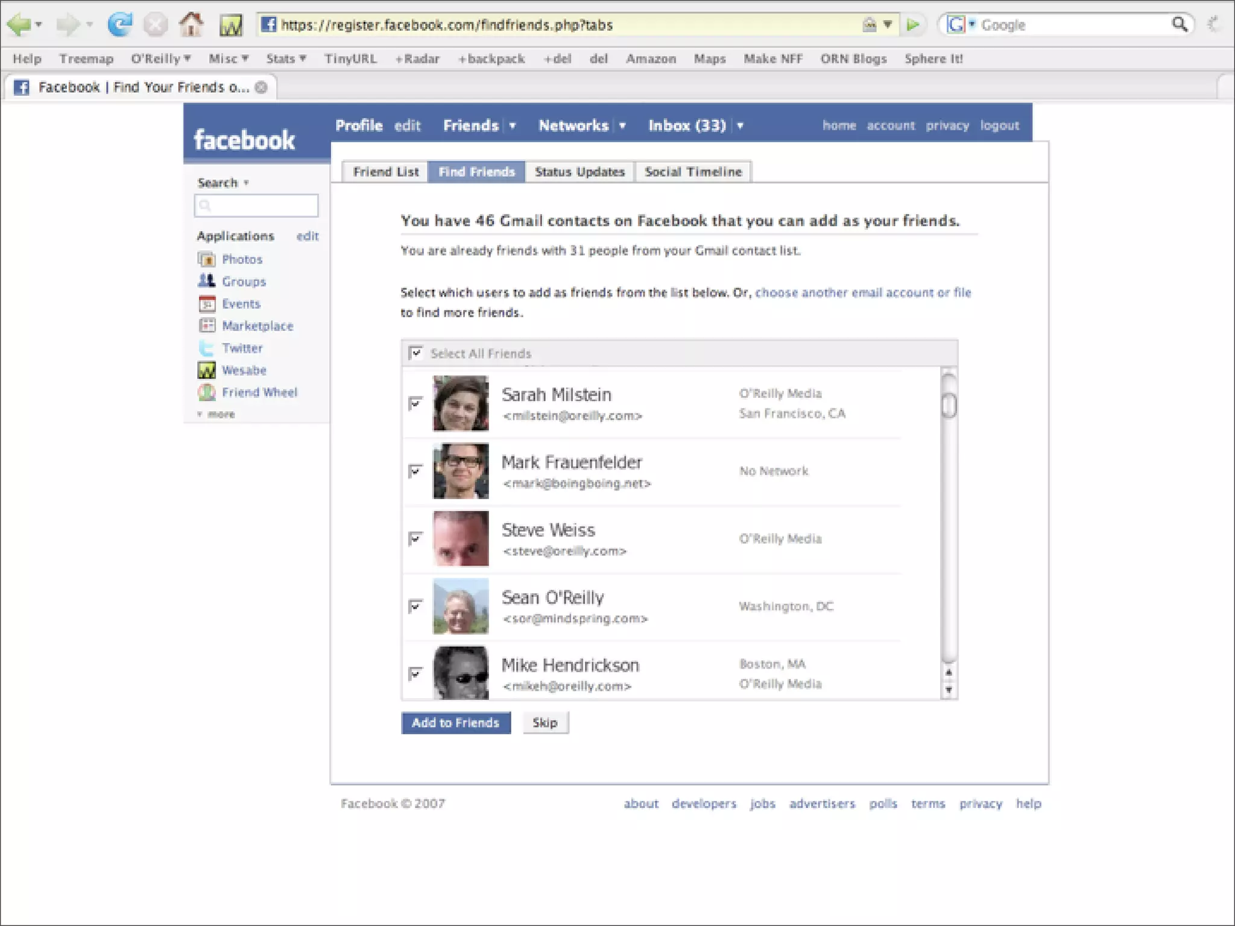The height and width of the screenshot is (926, 1235).
Task: Switch to the Friend List tab
Action: [x=385, y=172]
